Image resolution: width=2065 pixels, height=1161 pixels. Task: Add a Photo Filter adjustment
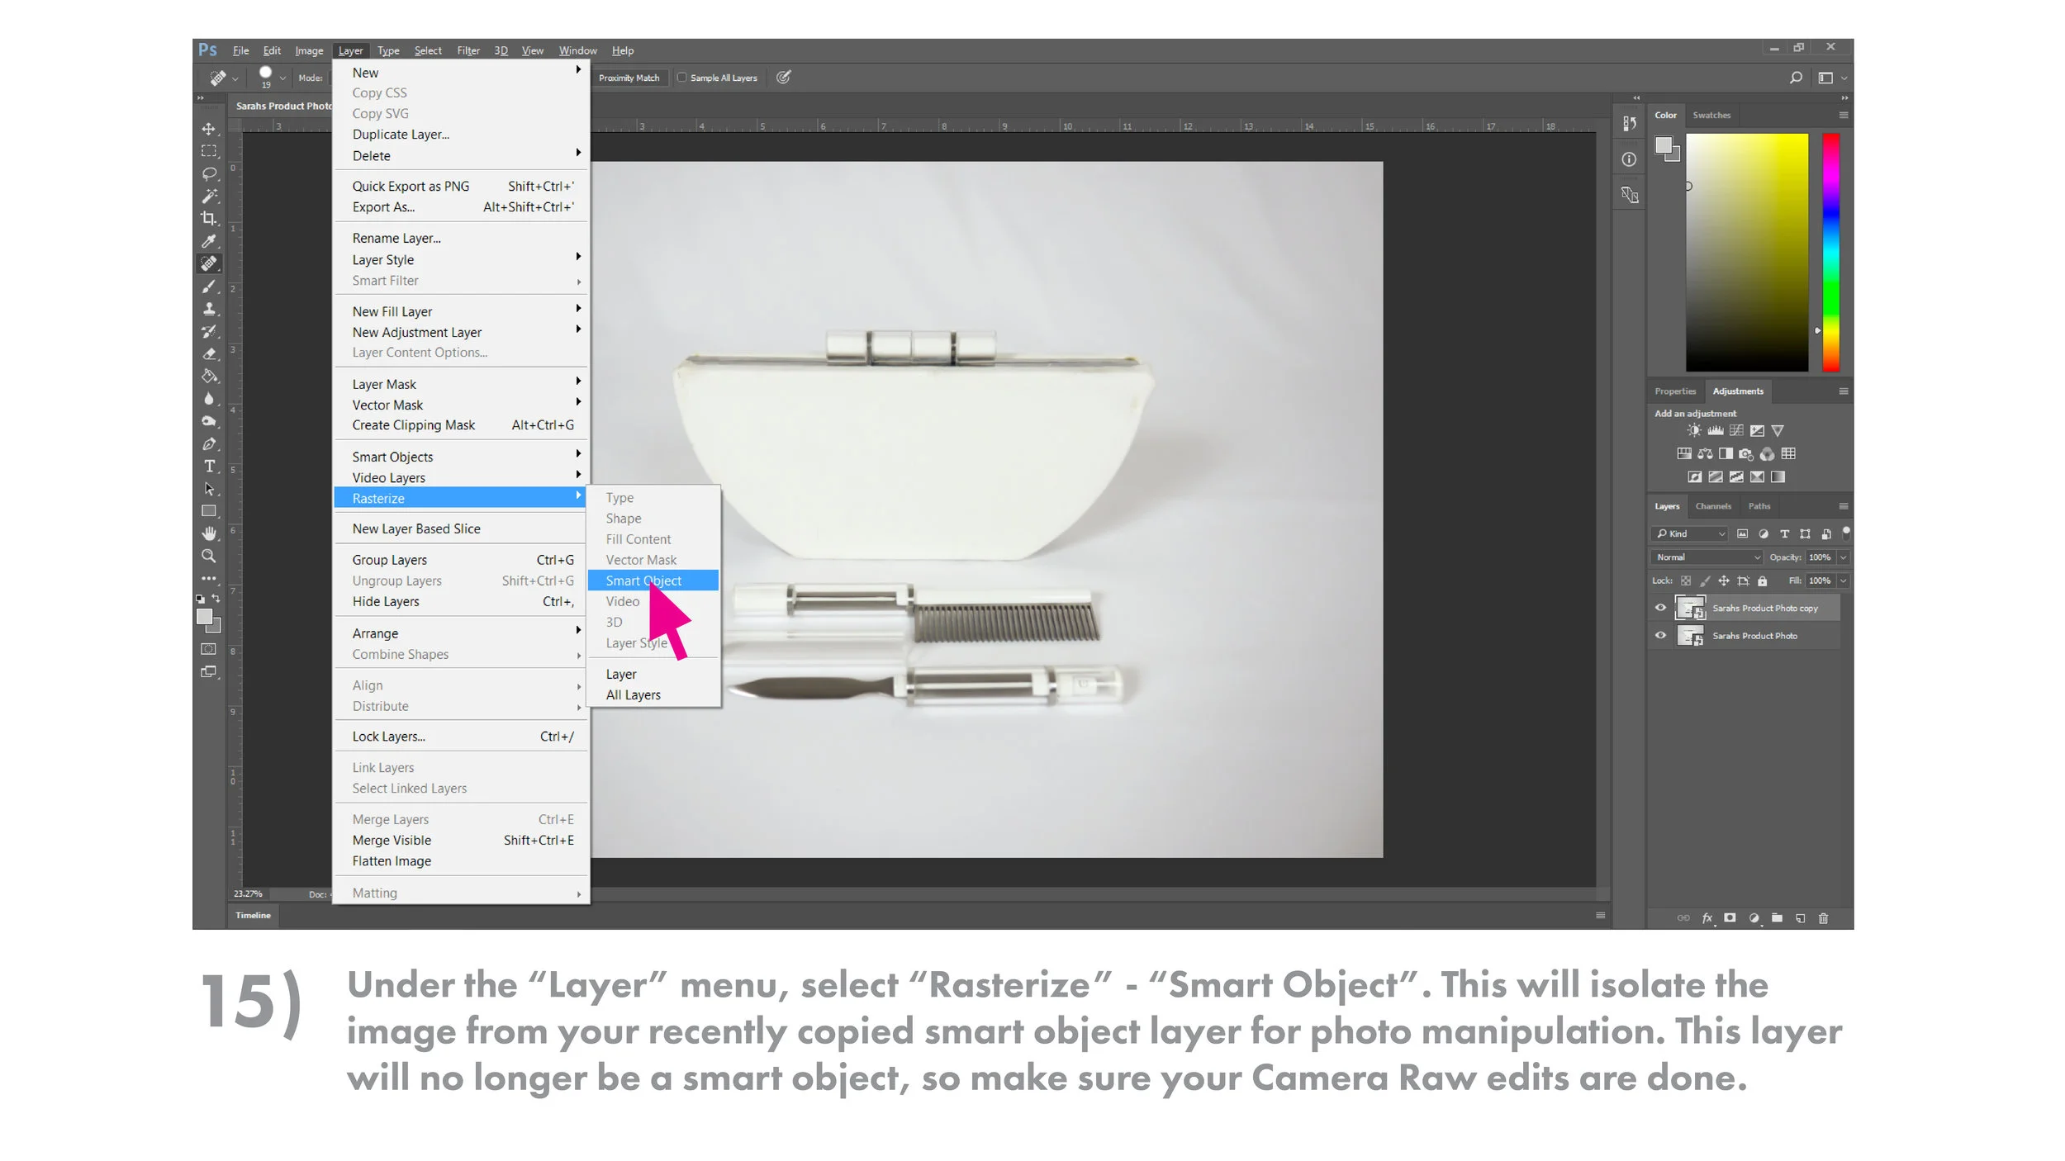(1745, 453)
